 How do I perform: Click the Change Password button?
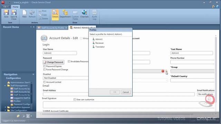54,62
